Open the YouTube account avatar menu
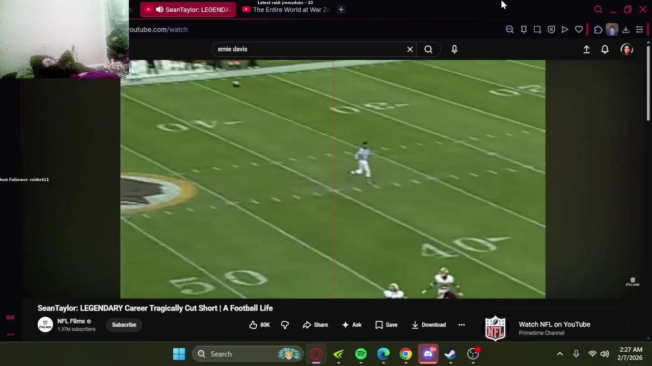652x366 pixels. click(627, 49)
